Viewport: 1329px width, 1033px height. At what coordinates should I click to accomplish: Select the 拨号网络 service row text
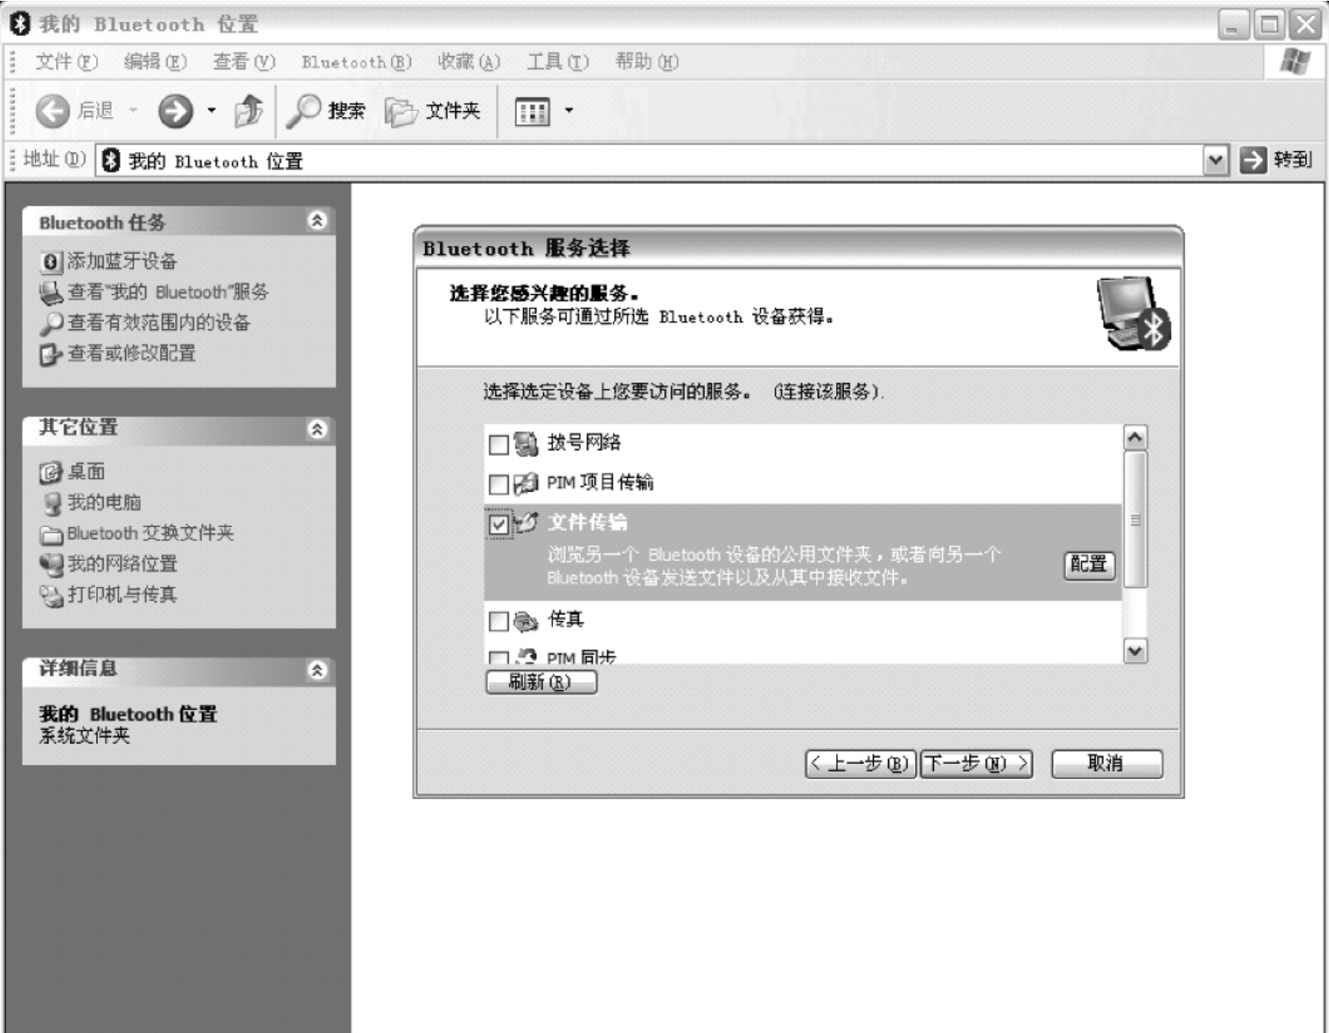[584, 443]
